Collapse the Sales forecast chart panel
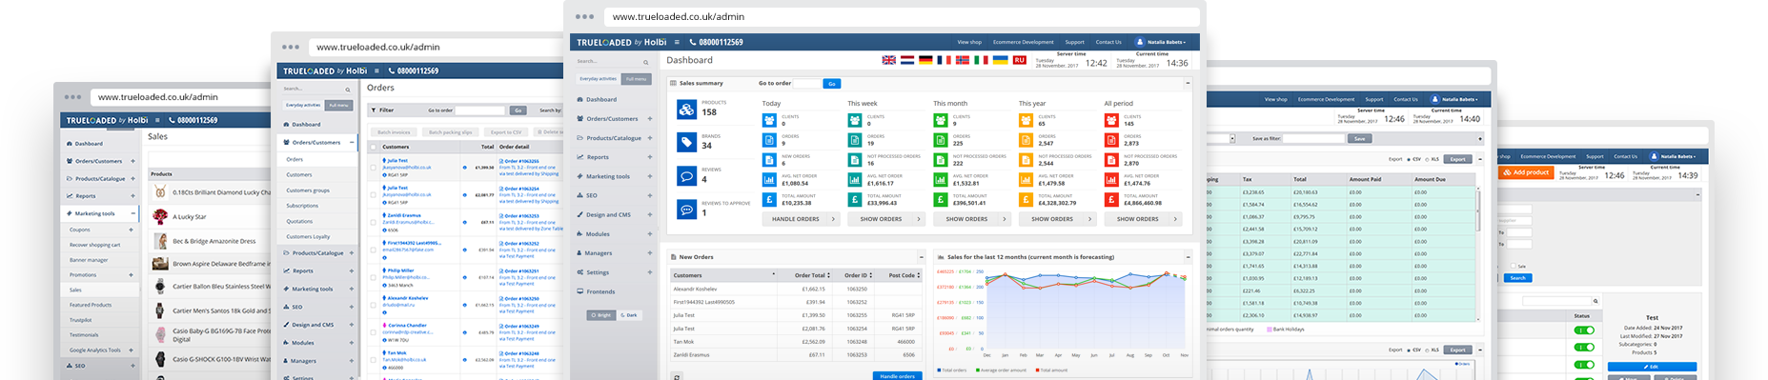This screenshot has width=1768, height=380. (1188, 257)
